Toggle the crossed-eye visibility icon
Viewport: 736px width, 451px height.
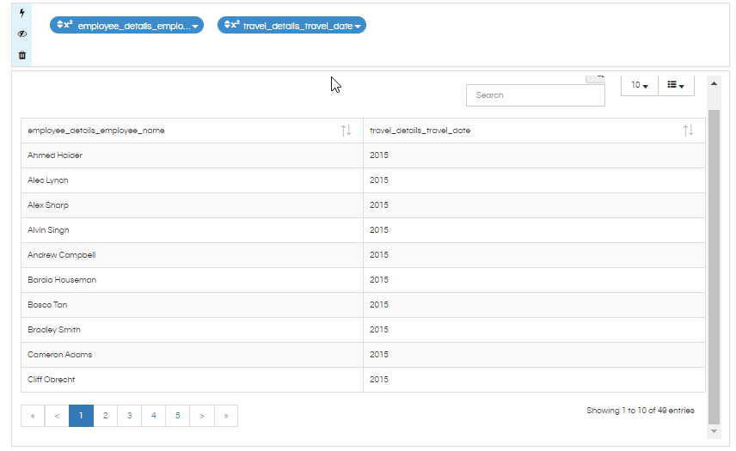(x=21, y=34)
